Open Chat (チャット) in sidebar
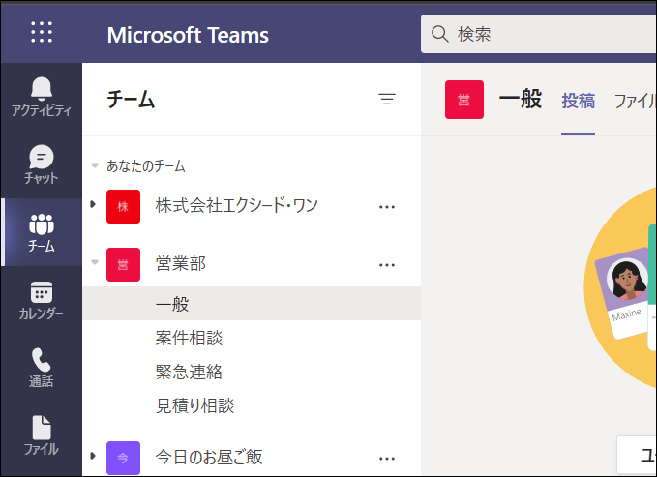This screenshot has width=657, height=477. (x=42, y=165)
